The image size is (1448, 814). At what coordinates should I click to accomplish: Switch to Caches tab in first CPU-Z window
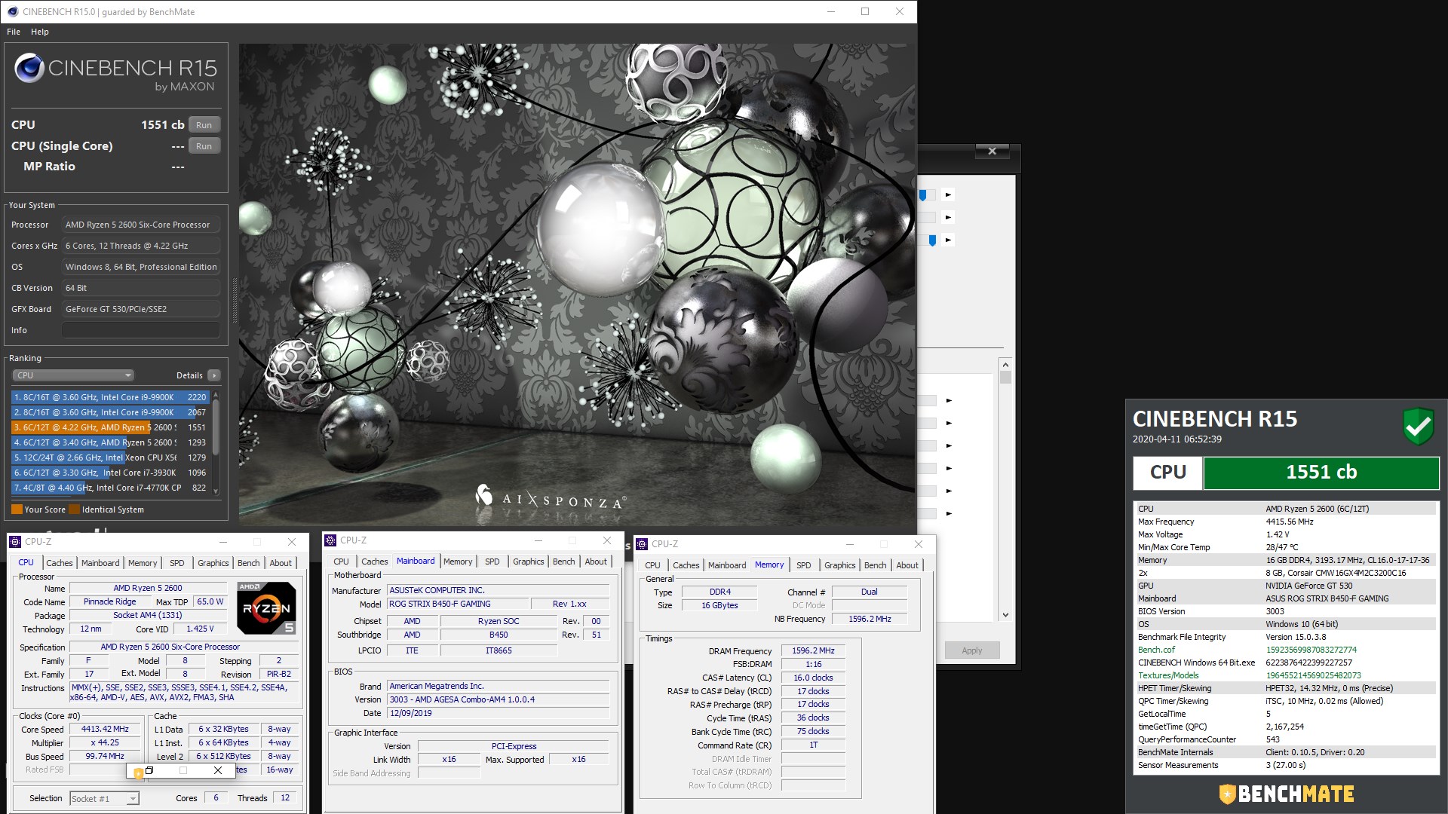(x=60, y=563)
